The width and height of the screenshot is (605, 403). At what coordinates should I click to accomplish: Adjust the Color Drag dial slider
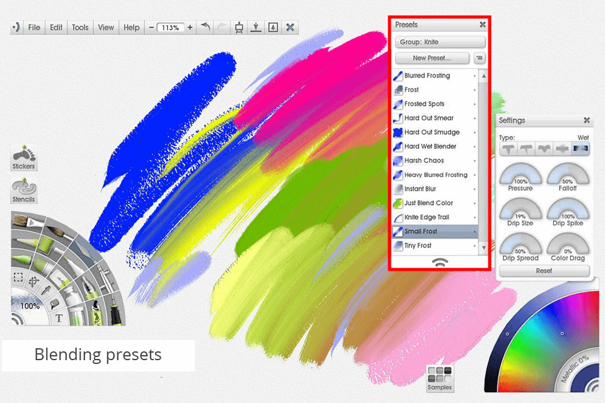[x=568, y=244]
